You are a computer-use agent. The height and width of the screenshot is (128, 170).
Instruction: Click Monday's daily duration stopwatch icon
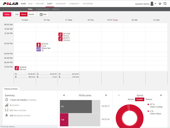(x=16, y=74)
